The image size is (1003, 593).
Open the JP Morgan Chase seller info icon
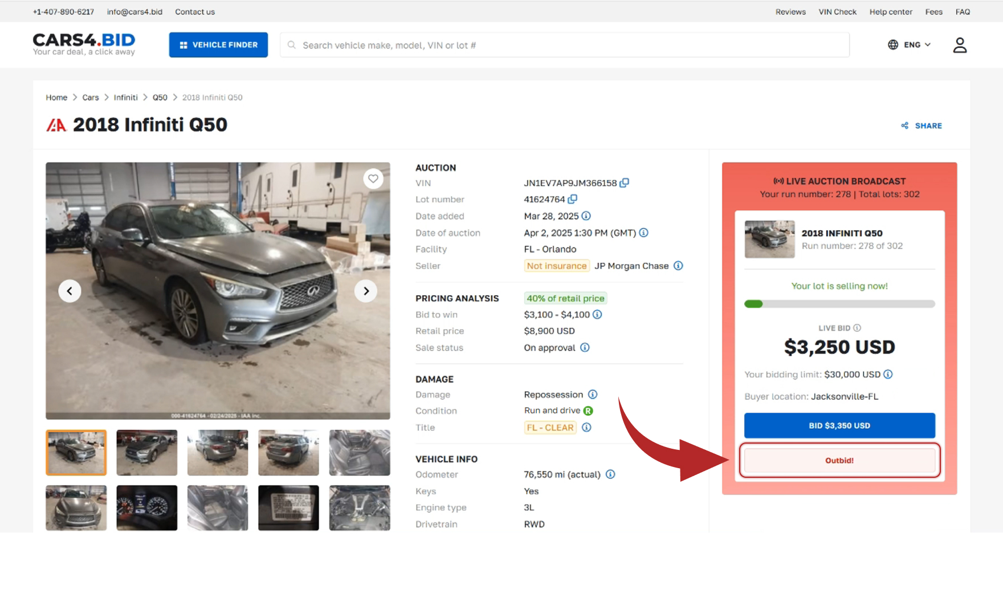pos(678,266)
